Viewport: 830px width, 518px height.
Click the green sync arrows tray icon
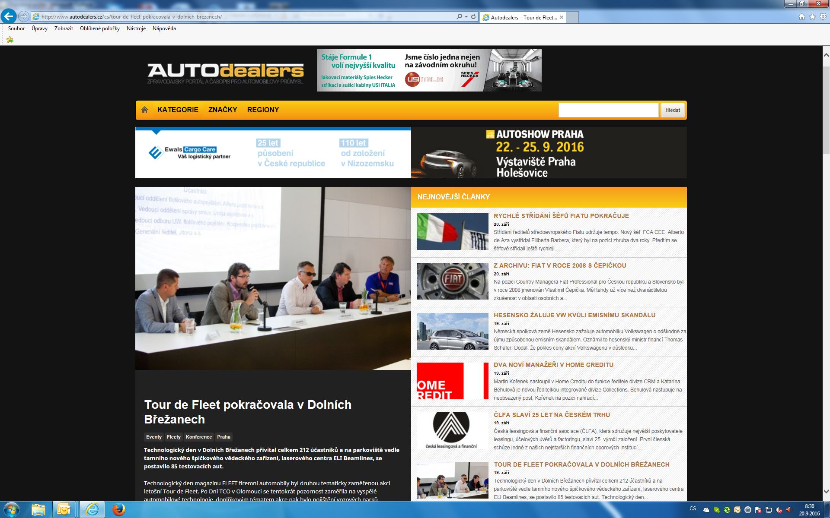[x=727, y=510]
